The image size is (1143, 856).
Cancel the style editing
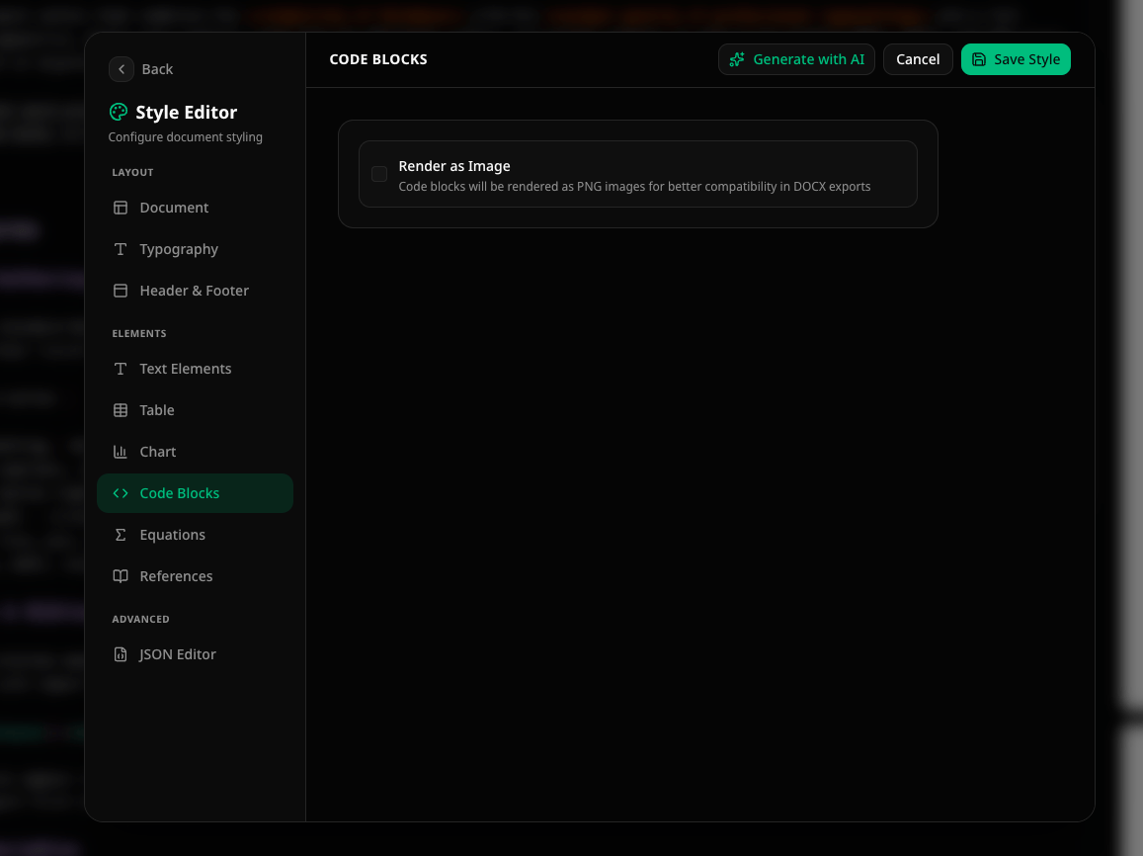pyautogui.click(x=918, y=59)
